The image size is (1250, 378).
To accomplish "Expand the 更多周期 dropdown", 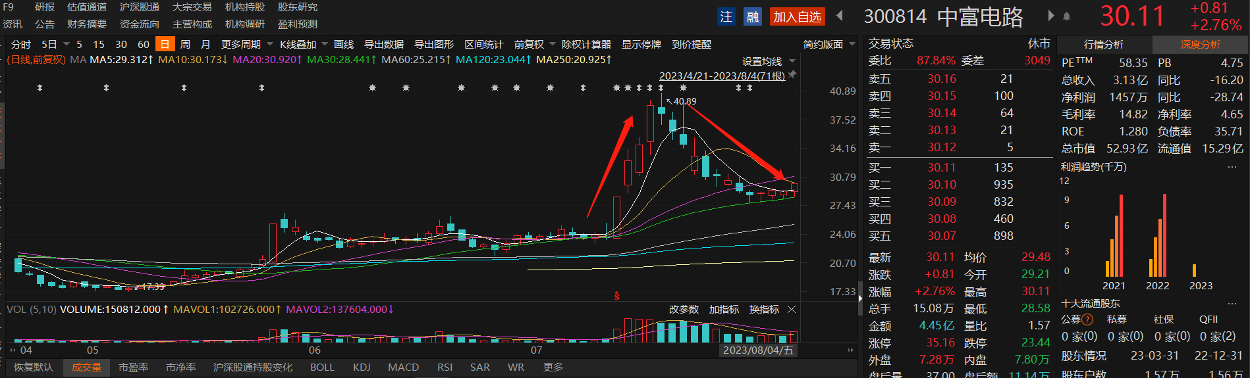I will tap(246, 44).
